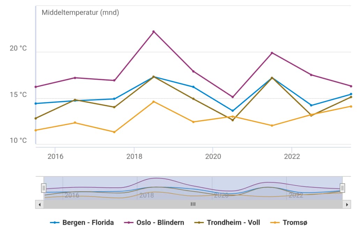
Task: Click the right navigator range handle
Action: pos(342,188)
